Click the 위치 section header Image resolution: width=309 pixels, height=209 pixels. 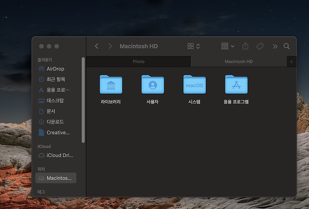(41, 169)
